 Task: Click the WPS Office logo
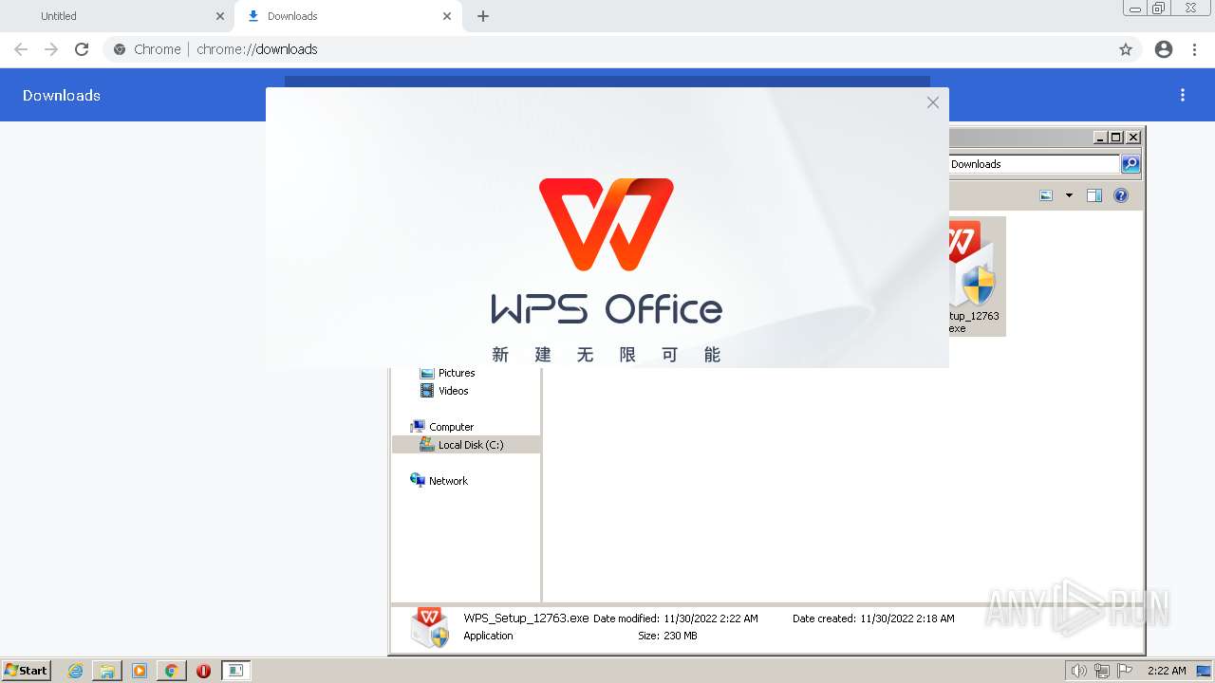click(x=607, y=224)
